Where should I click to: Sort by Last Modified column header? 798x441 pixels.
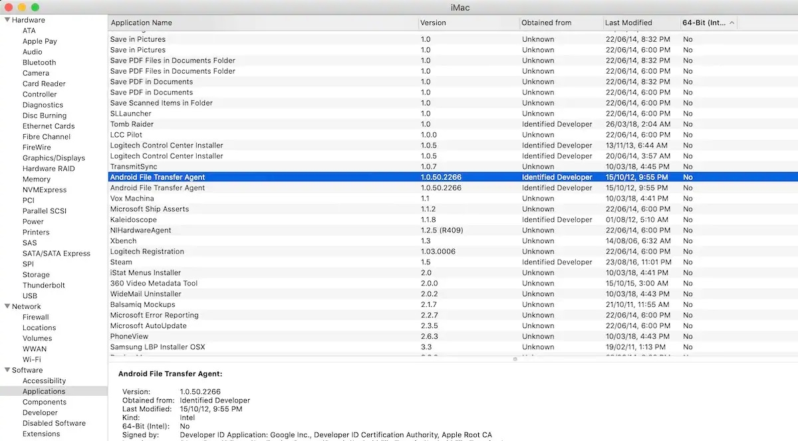642,23
